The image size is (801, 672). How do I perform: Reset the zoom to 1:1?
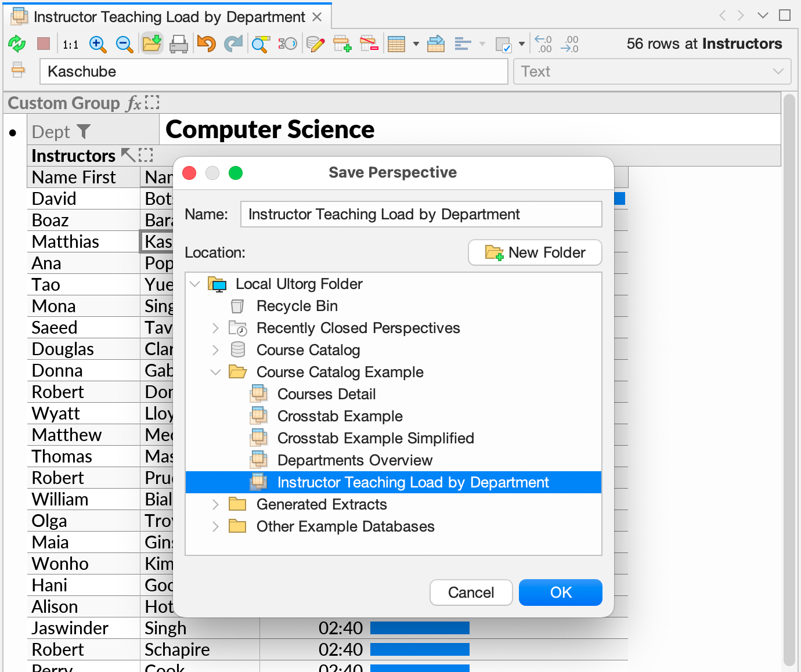(71, 44)
